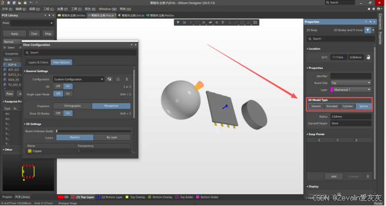
Task: Set Single Layer Mode to Off
Action: pyautogui.click(x=58, y=94)
